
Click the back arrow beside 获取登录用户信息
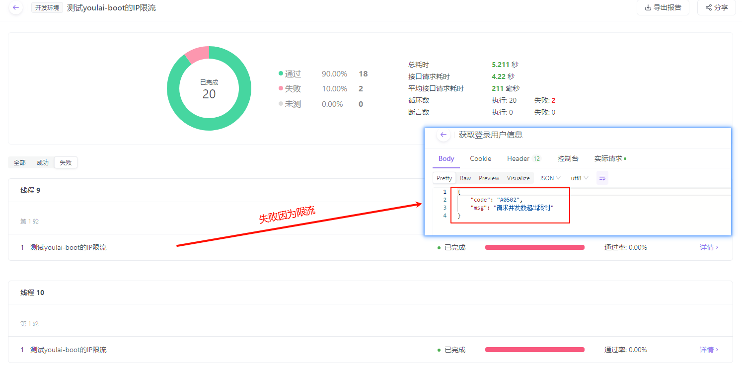444,135
